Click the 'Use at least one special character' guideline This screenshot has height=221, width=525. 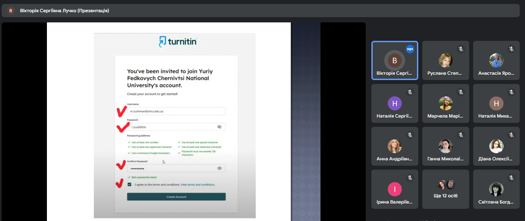pyautogui.click(x=200, y=143)
